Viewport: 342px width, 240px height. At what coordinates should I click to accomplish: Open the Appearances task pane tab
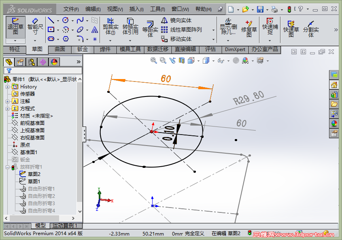coord(334,124)
